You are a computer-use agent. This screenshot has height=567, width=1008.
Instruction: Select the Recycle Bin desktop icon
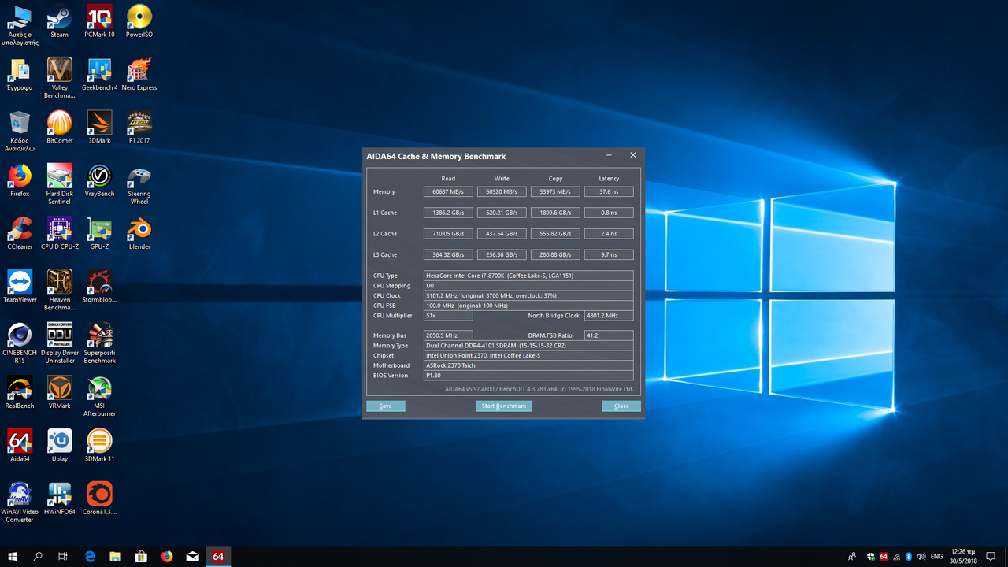[x=20, y=131]
